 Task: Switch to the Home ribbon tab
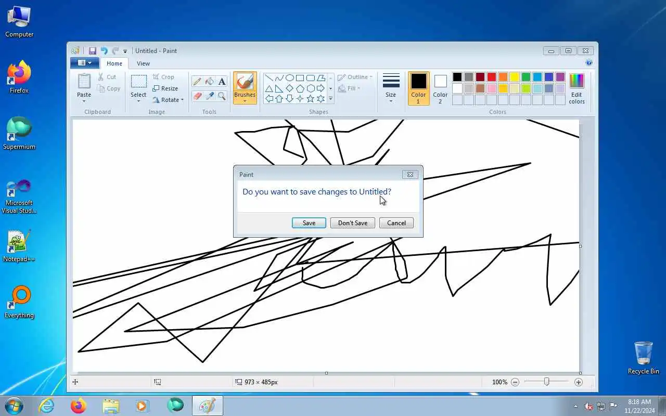(114, 63)
